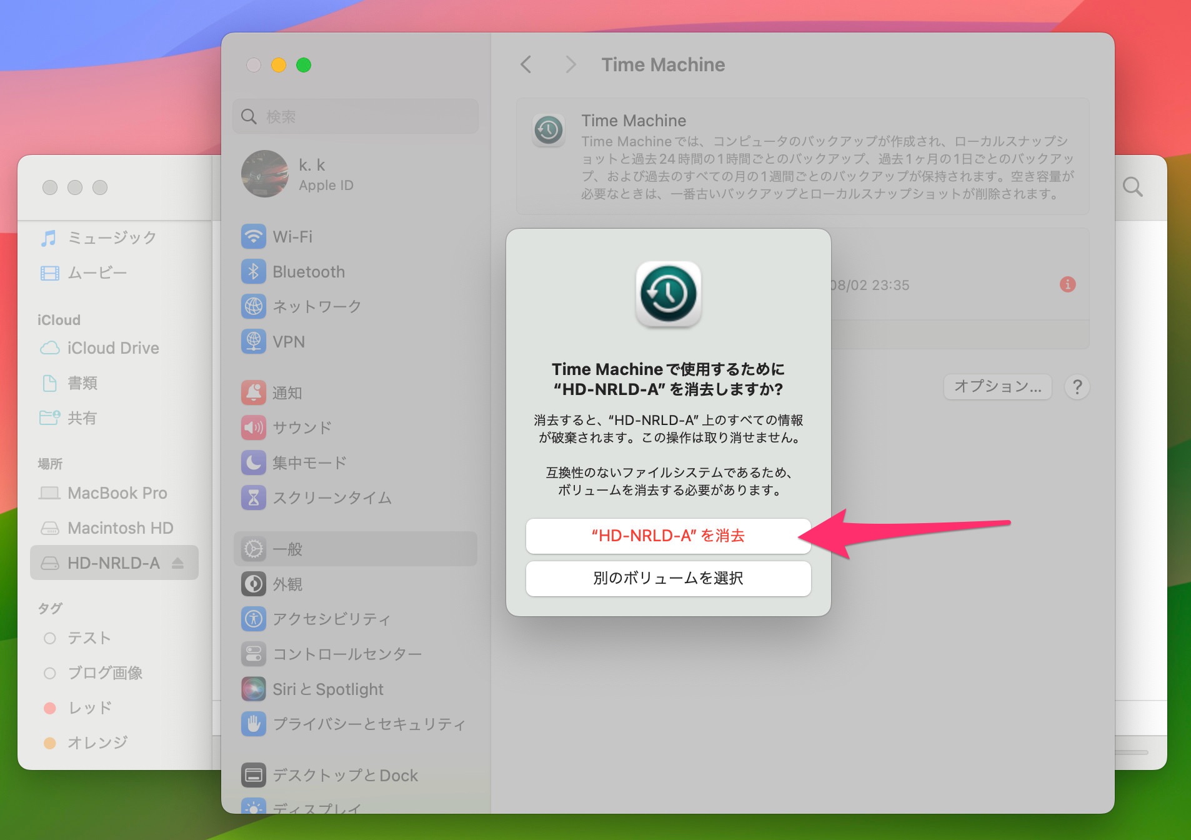Click the yellow minimize button of Settings
This screenshot has width=1191, height=840.
coord(279,65)
